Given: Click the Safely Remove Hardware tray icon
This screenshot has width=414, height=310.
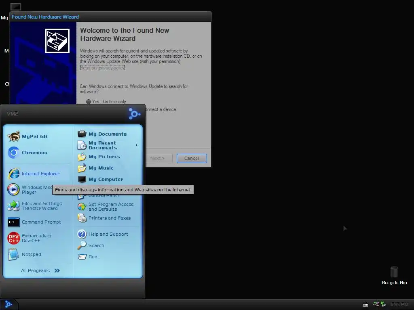Looking at the screenshot, I should 383,304.
